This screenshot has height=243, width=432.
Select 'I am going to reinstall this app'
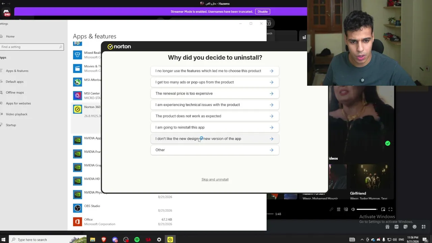coord(215,127)
